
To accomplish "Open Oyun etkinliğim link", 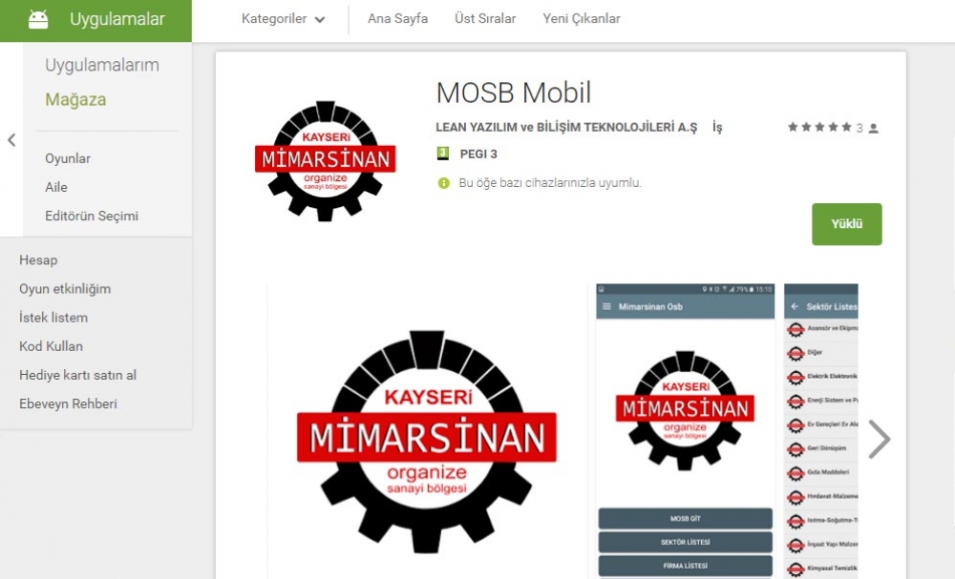I will coord(65,289).
